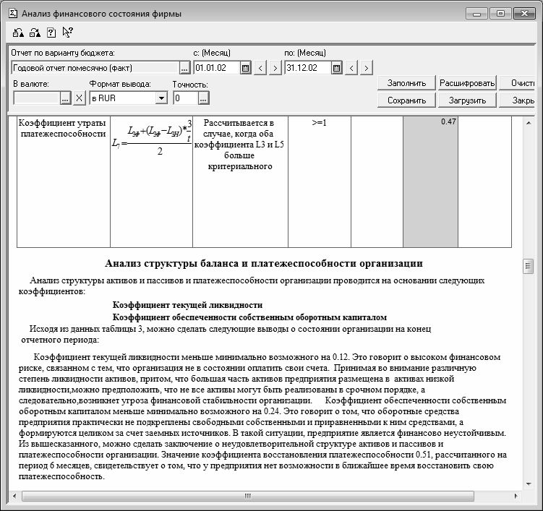
Task: Click the first toolbar icon with document and arrow
Action: coord(18,33)
